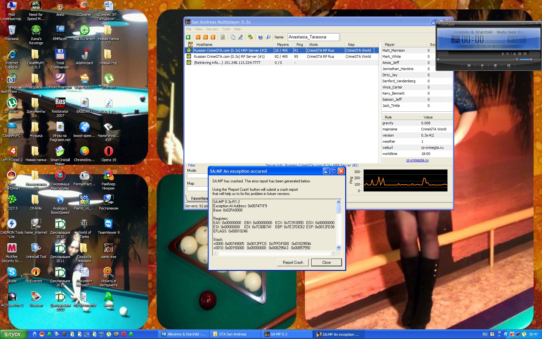Click the Value column header
542x339 pixels.
pos(436,117)
